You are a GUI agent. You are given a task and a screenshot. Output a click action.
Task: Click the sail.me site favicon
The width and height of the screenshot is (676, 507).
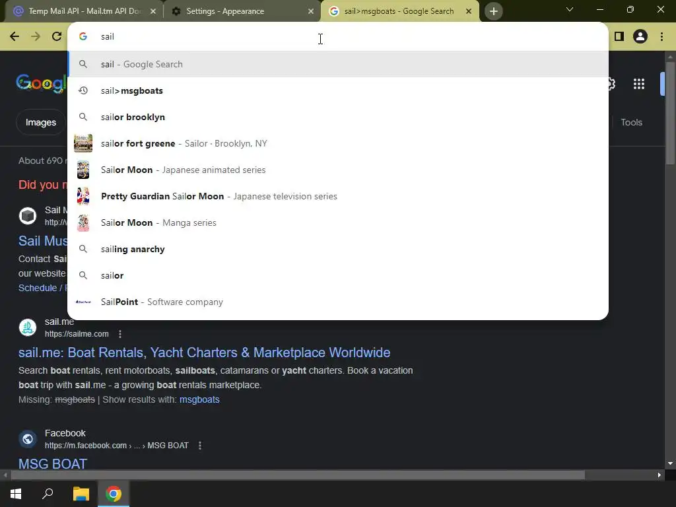pyautogui.click(x=28, y=327)
